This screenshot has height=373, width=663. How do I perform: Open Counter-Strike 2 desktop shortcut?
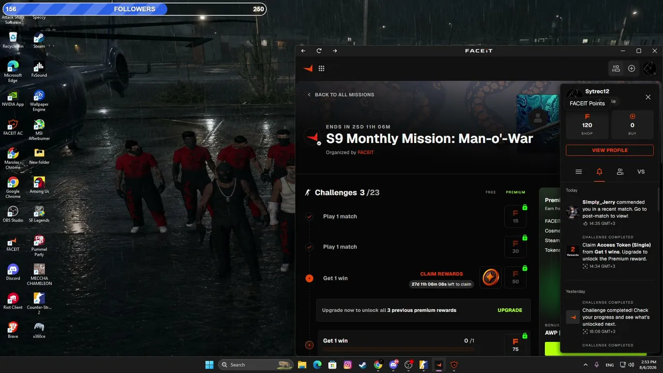tap(39, 304)
